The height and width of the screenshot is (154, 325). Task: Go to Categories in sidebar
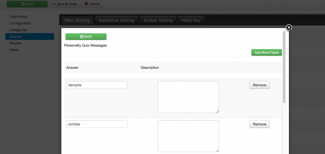click(18, 30)
